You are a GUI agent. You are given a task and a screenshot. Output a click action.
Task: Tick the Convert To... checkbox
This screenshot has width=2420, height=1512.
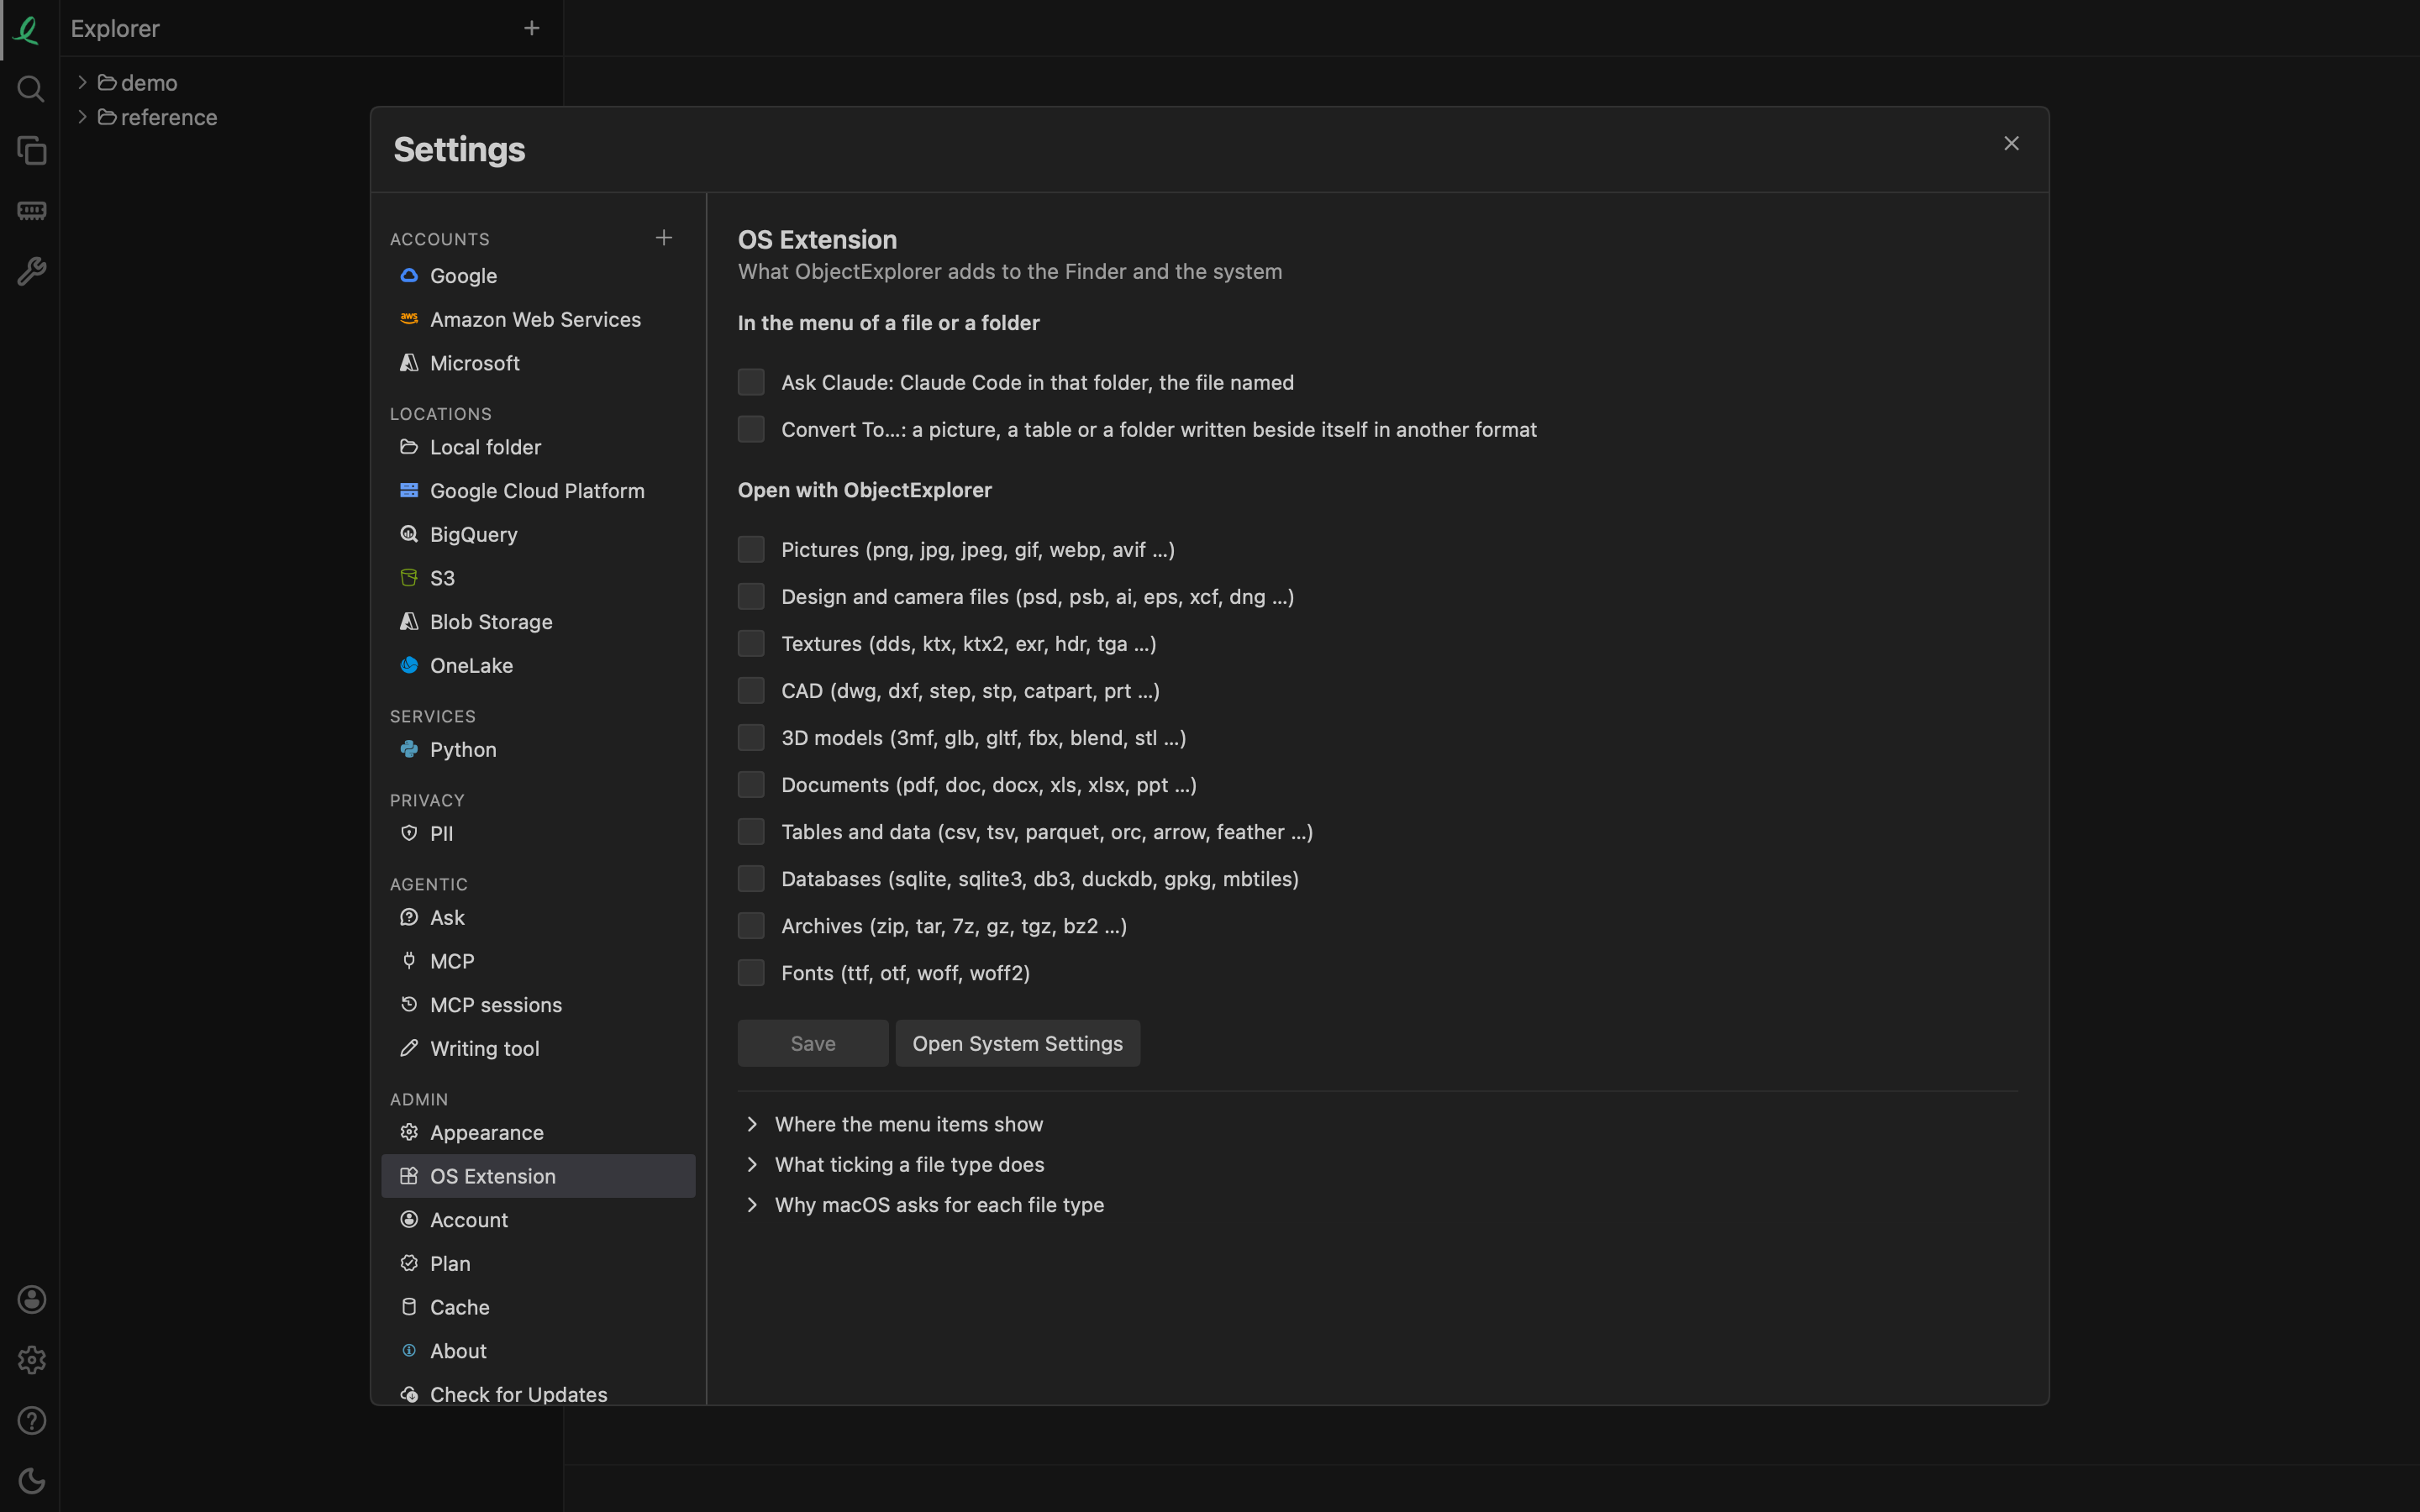click(751, 429)
